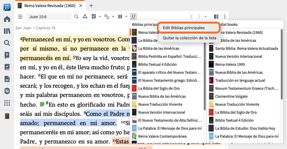
Task: Go to the Home dashboard icon
Action: pos(7,19)
